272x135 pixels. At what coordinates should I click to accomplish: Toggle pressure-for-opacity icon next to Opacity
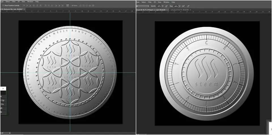click(167, 6)
